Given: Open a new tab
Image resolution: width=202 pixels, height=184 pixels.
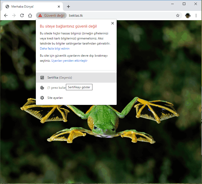Looking at the screenshot, I should [68, 7].
